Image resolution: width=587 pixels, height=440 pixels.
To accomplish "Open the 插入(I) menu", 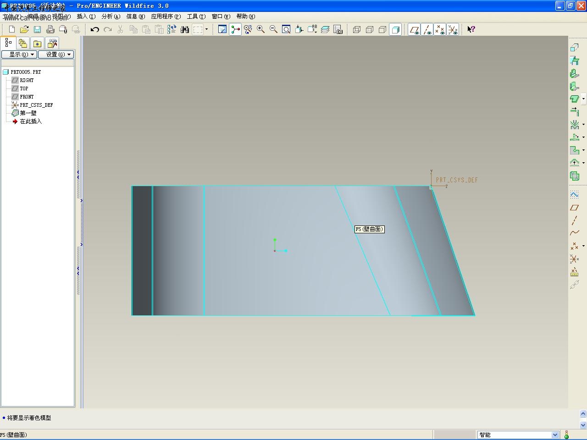I will pos(86,16).
